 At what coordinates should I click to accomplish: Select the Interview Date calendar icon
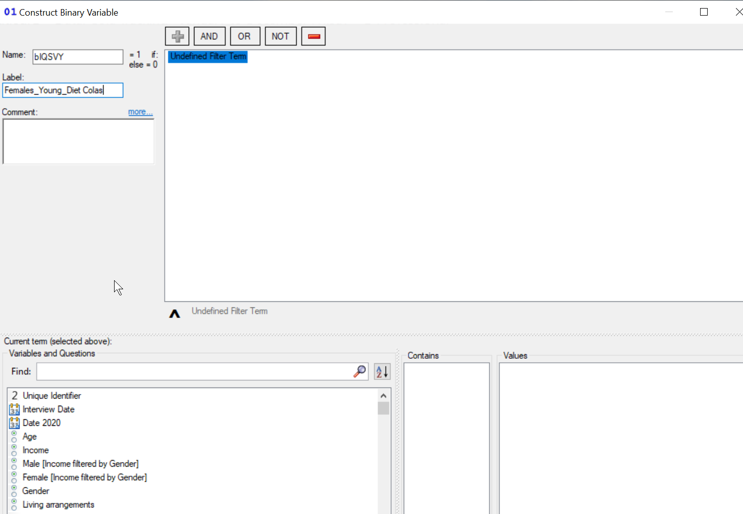pos(14,409)
